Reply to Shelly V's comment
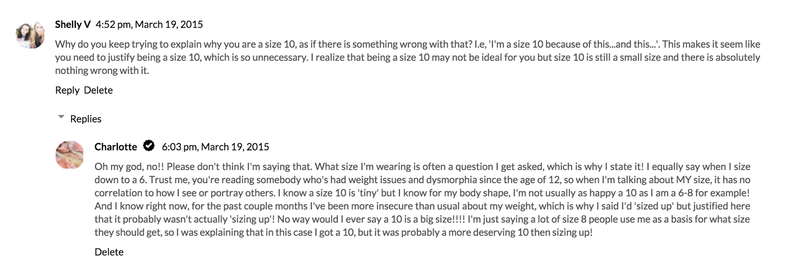This screenshot has height=267, width=795. point(67,90)
